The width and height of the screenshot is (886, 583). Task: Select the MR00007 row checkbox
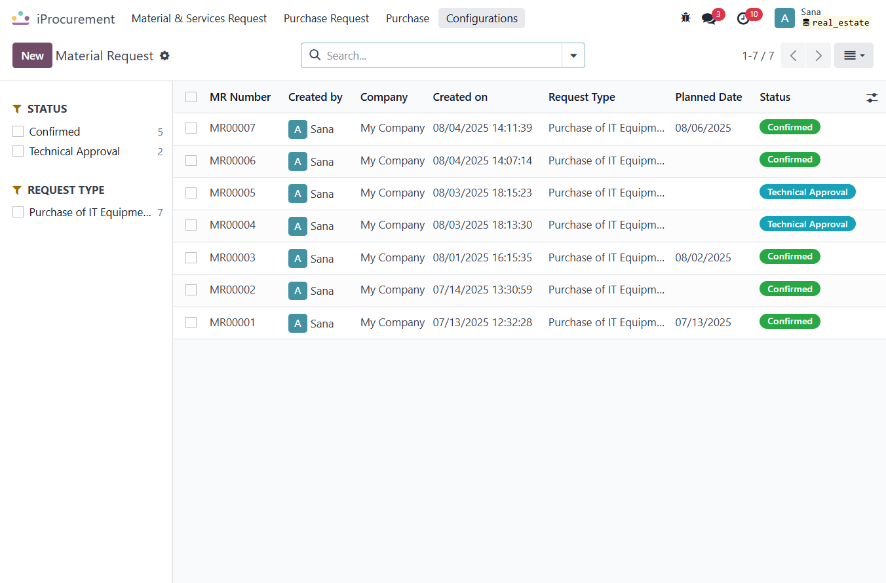tap(191, 128)
